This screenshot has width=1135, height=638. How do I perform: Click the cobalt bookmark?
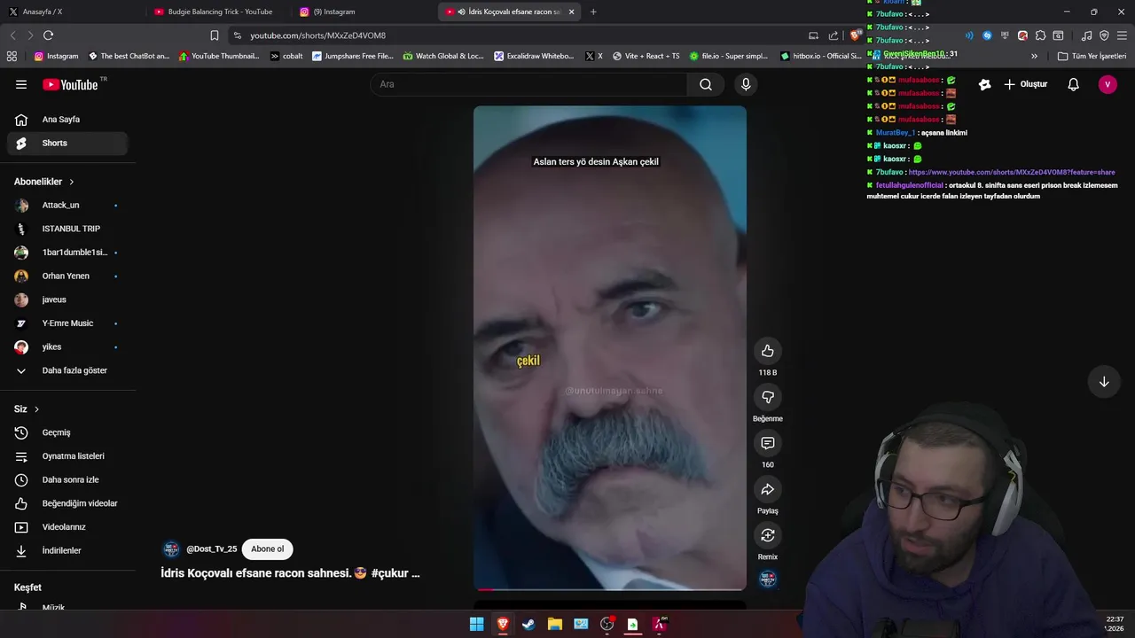286,56
